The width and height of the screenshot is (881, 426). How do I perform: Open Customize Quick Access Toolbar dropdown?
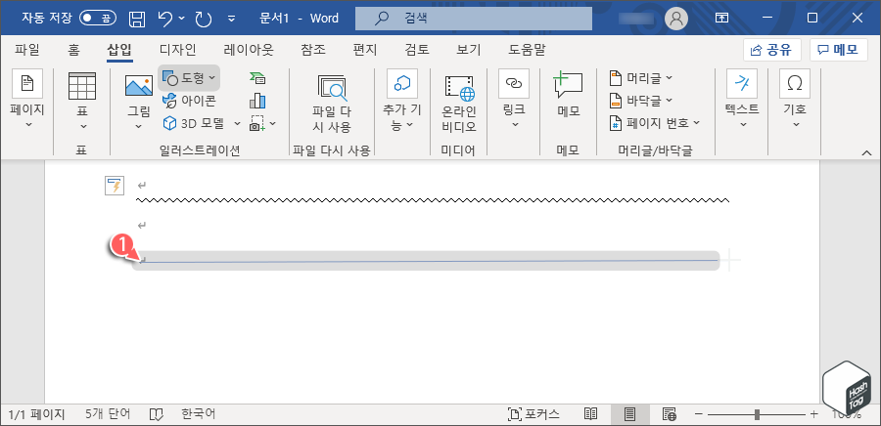click(x=231, y=20)
